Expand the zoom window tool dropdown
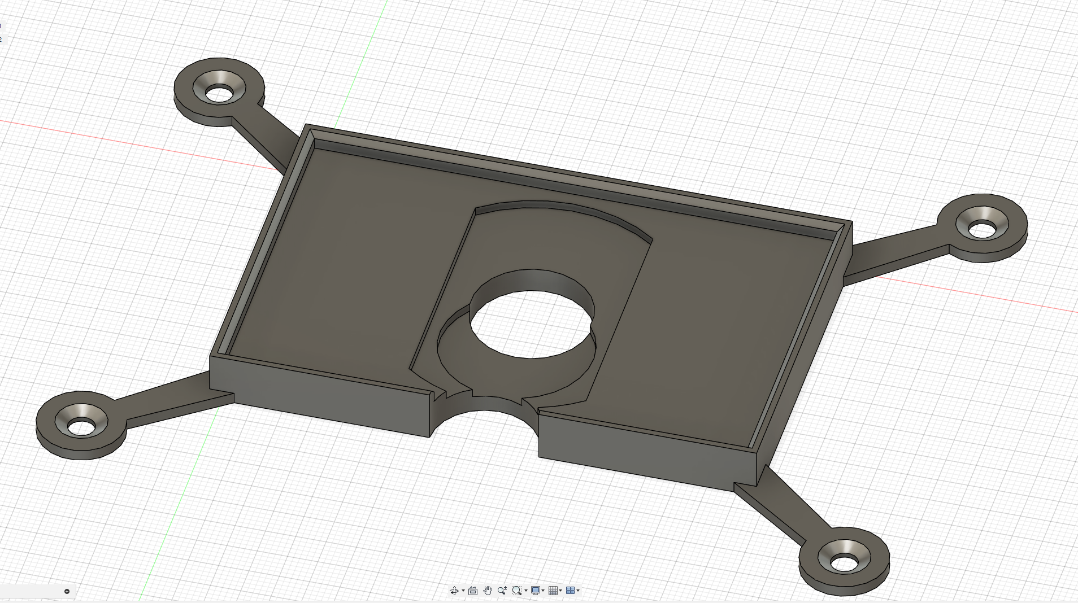1078x603 pixels. (526, 591)
